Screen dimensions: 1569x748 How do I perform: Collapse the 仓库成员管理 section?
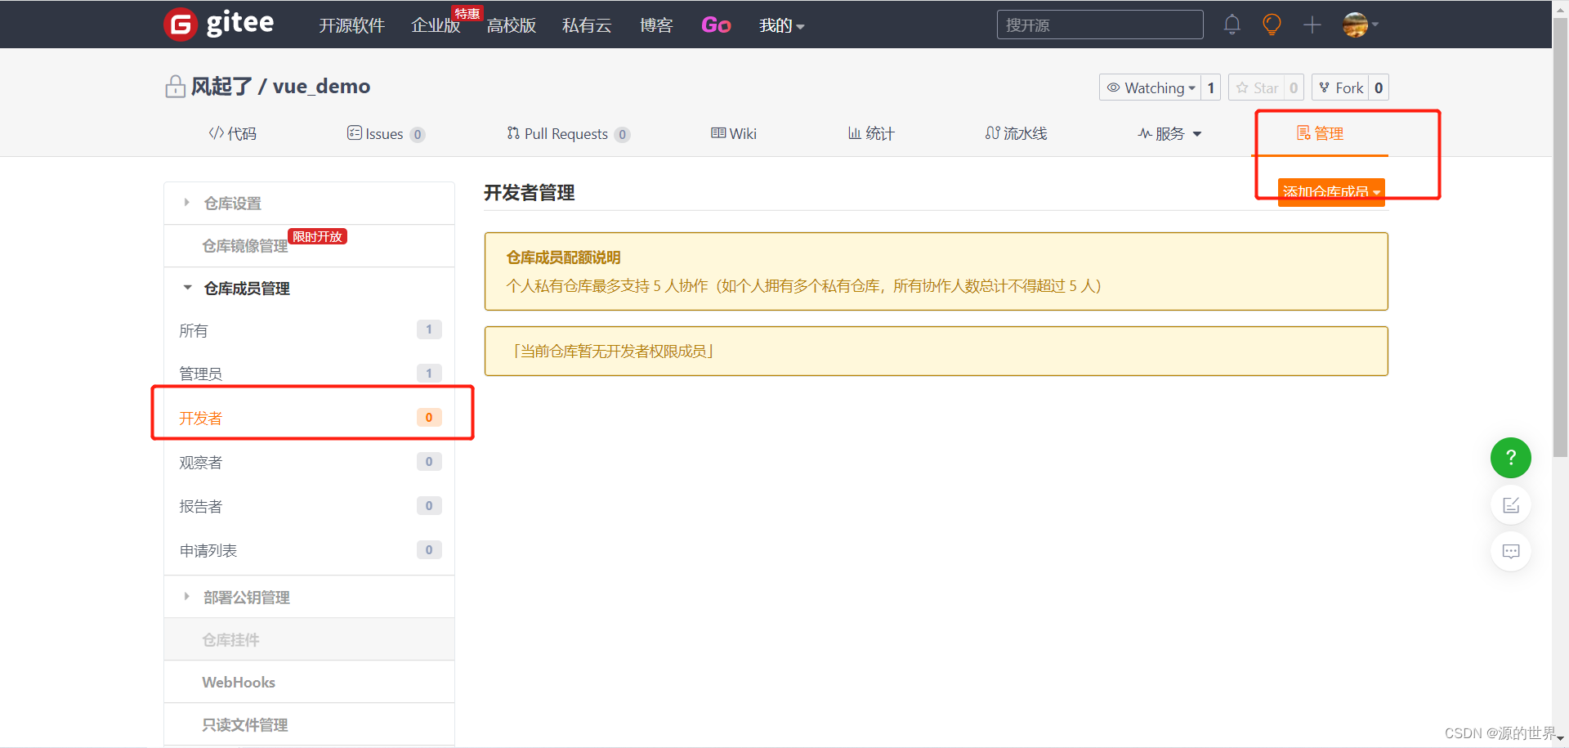pyautogui.click(x=309, y=288)
